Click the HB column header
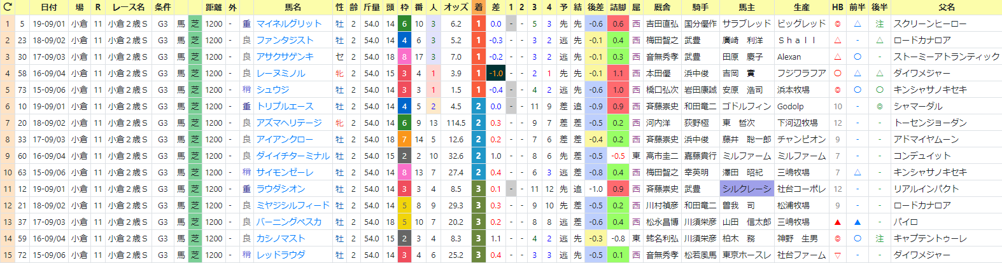The width and height of the screenshot is (1002, 263). pyautogui.click(x=838, y=7)
